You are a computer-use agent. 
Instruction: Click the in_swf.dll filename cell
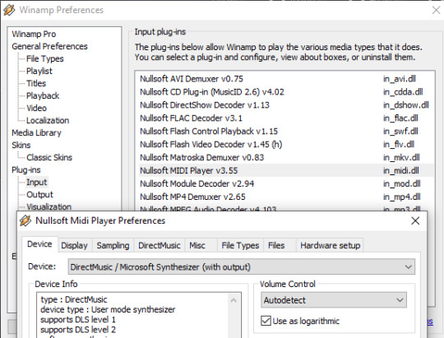click(x=400, y=132)
